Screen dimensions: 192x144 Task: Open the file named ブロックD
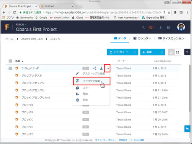(28, 134)
